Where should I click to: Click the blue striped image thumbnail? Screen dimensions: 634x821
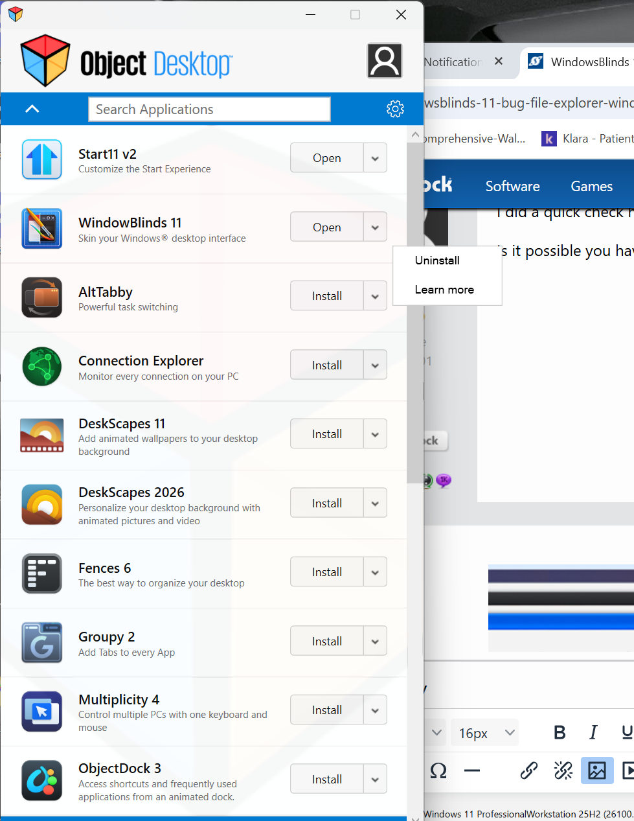click(561, 607)
